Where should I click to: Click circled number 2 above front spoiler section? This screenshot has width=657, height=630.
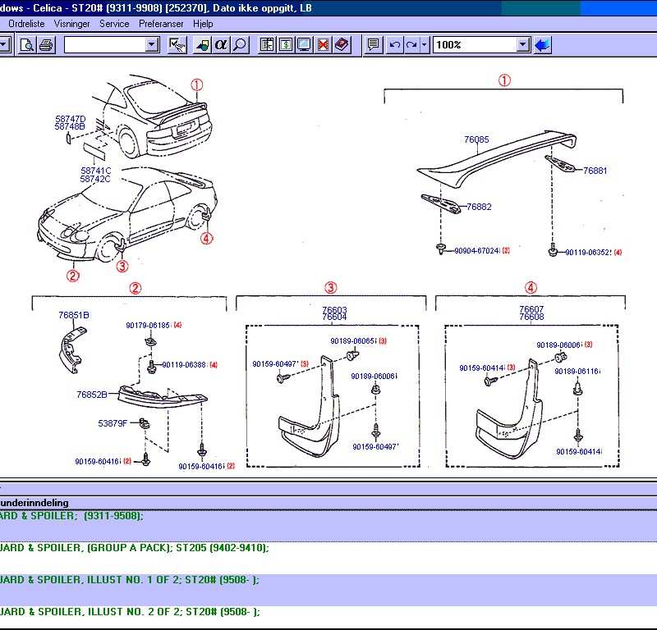pyautogui.click(x=135, y=288)
